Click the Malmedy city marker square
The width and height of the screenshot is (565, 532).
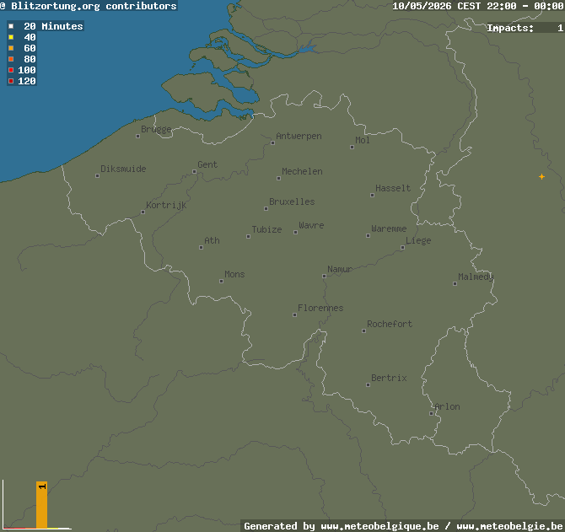(455, 284)
